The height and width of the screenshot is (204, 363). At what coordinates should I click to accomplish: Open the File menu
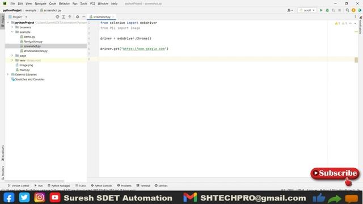[12, 3]
